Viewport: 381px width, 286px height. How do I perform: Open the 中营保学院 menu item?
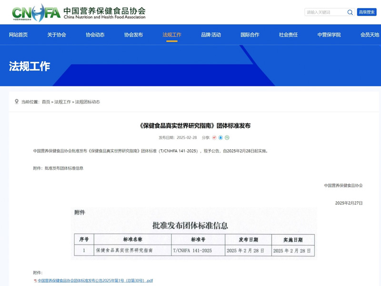tap(329, 35)
